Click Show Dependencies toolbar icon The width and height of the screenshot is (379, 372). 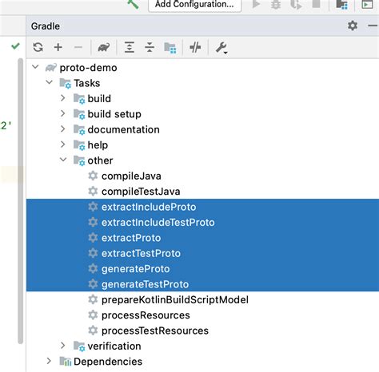coord(170,48)
